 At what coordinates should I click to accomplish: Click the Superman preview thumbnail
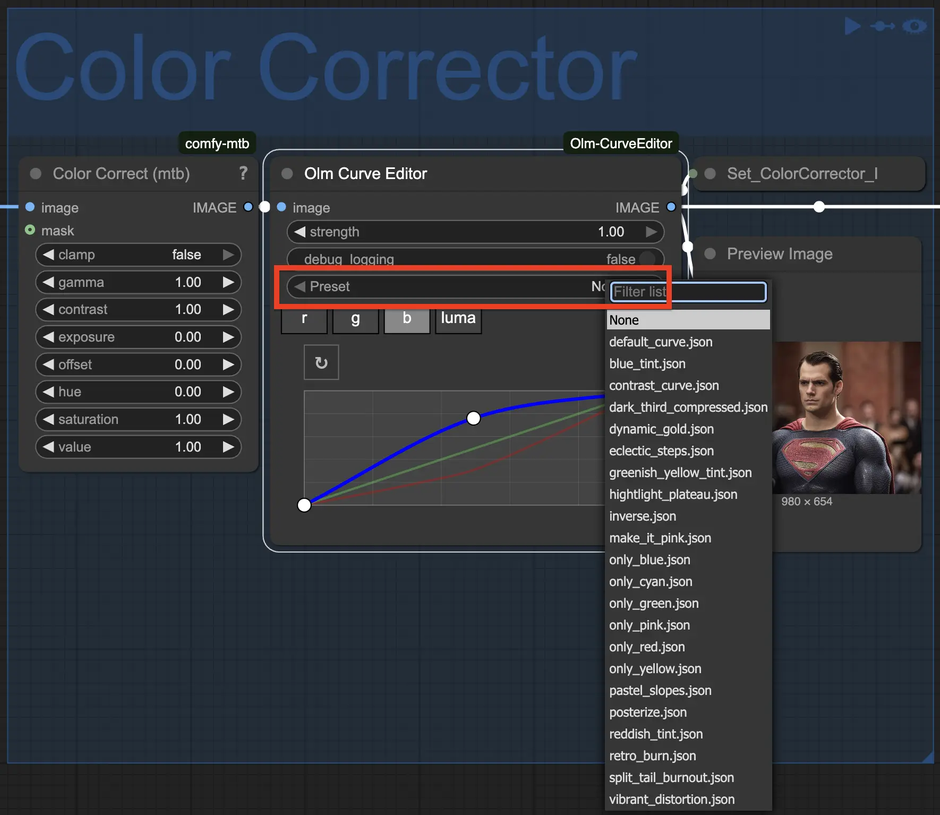tap(846, 418)
